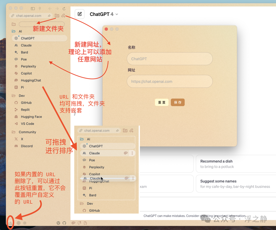Toggle the sidebar layout icon in the top toolbar
The image size is (276, 230).
tap(33, 8)
